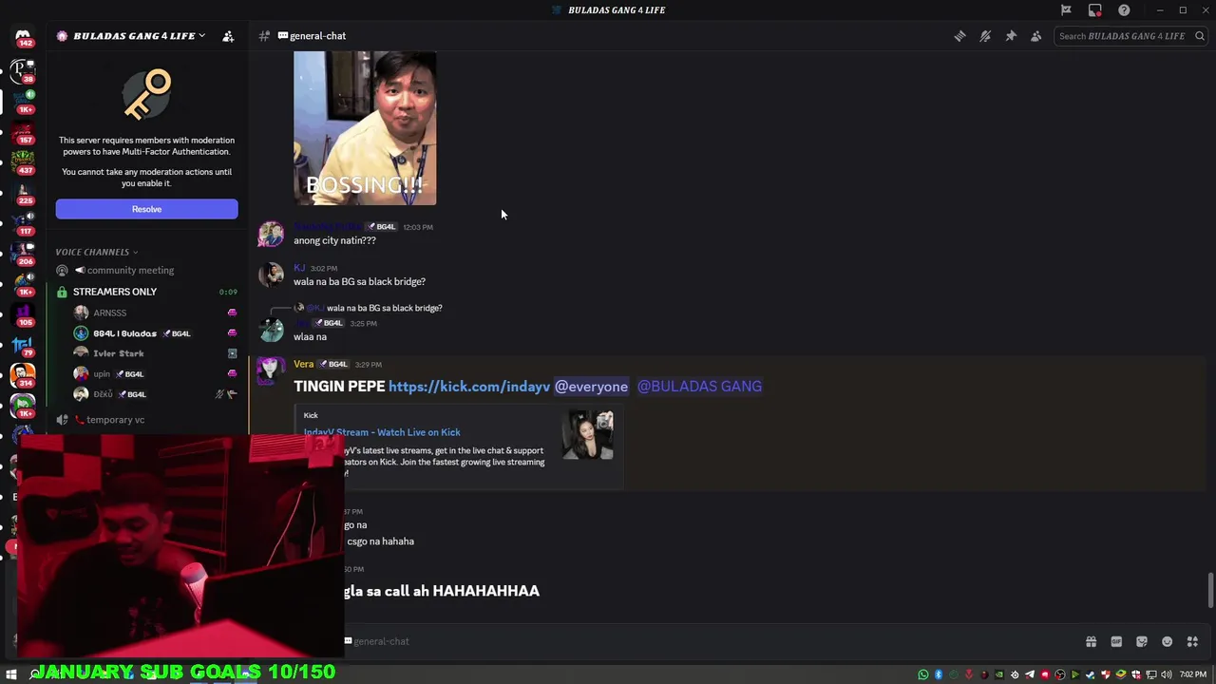
Task: Click Resolve button
Action: [146, 209]
